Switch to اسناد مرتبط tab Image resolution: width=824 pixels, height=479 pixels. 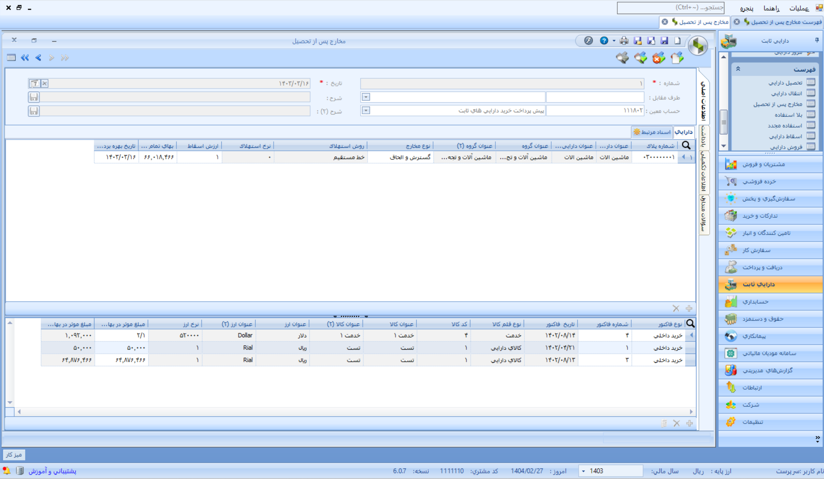point(652,132)
